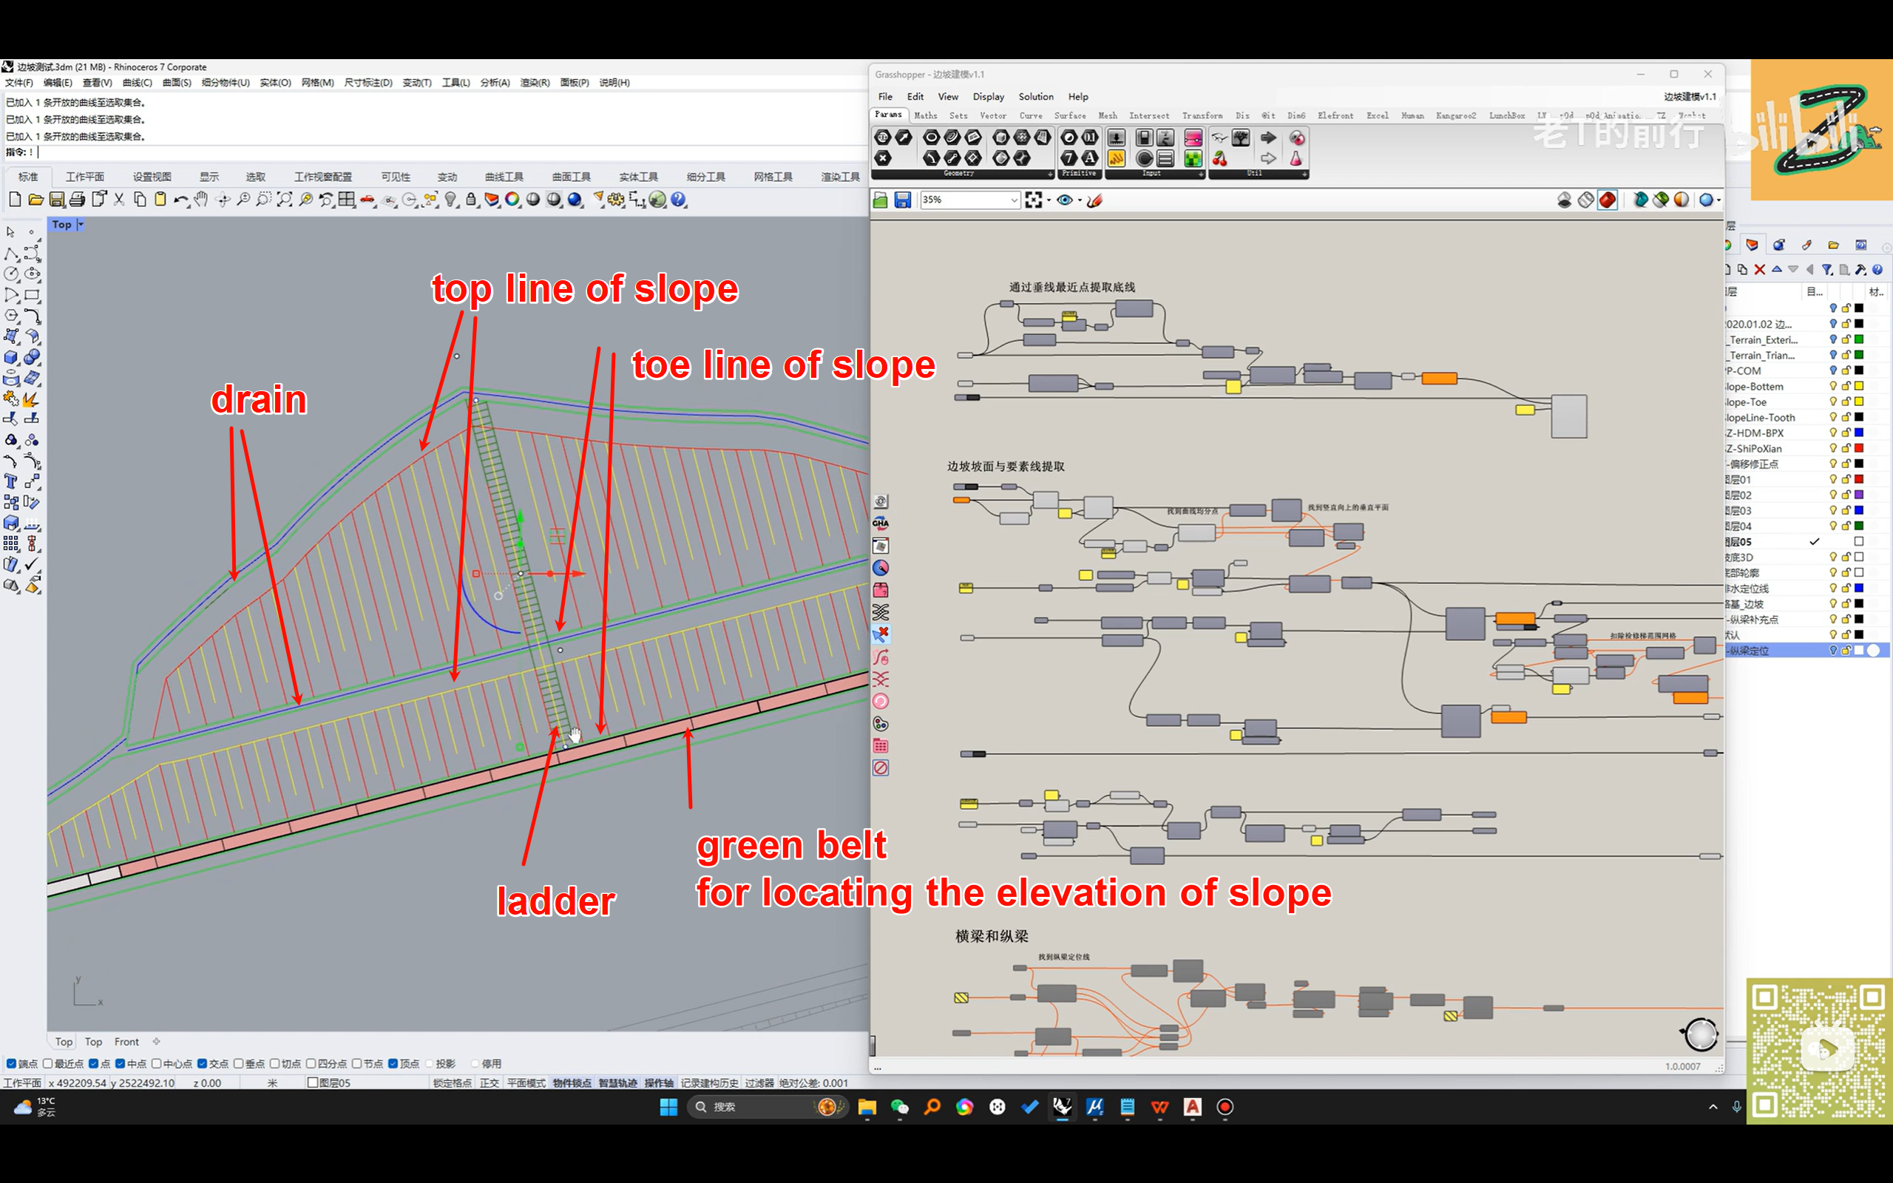Image resolution: width=1893 pixels, height=1183 pixels.
Task: Click the red color swatch of Z-ShiPoXian layer
Action: [x=1858, y=448]
